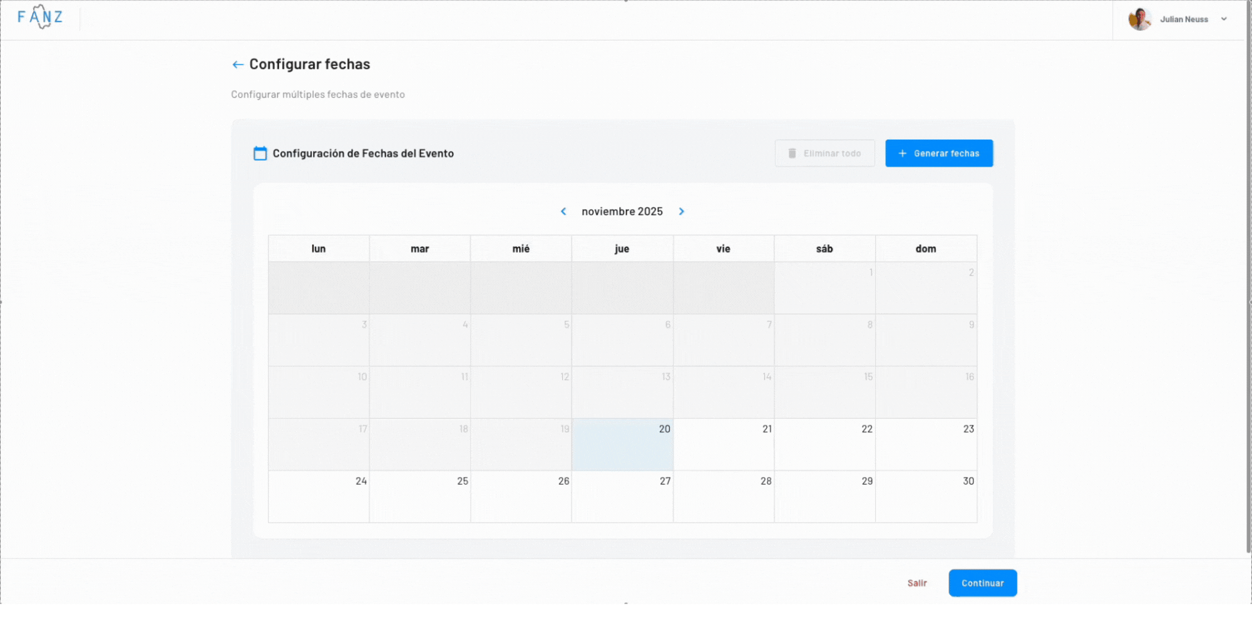Pick November 27 in the calendar grid
Image resolution: width=1252 pixels, height=626 pixels.
pyautogui.click(x=622, y=497)
